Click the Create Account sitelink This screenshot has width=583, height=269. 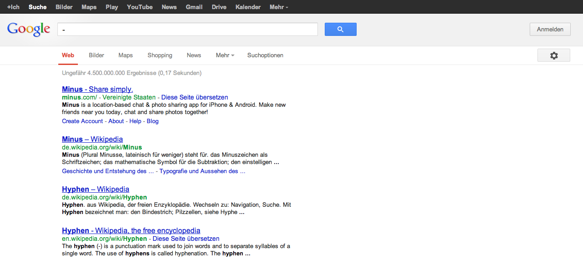tap(82, 121)
